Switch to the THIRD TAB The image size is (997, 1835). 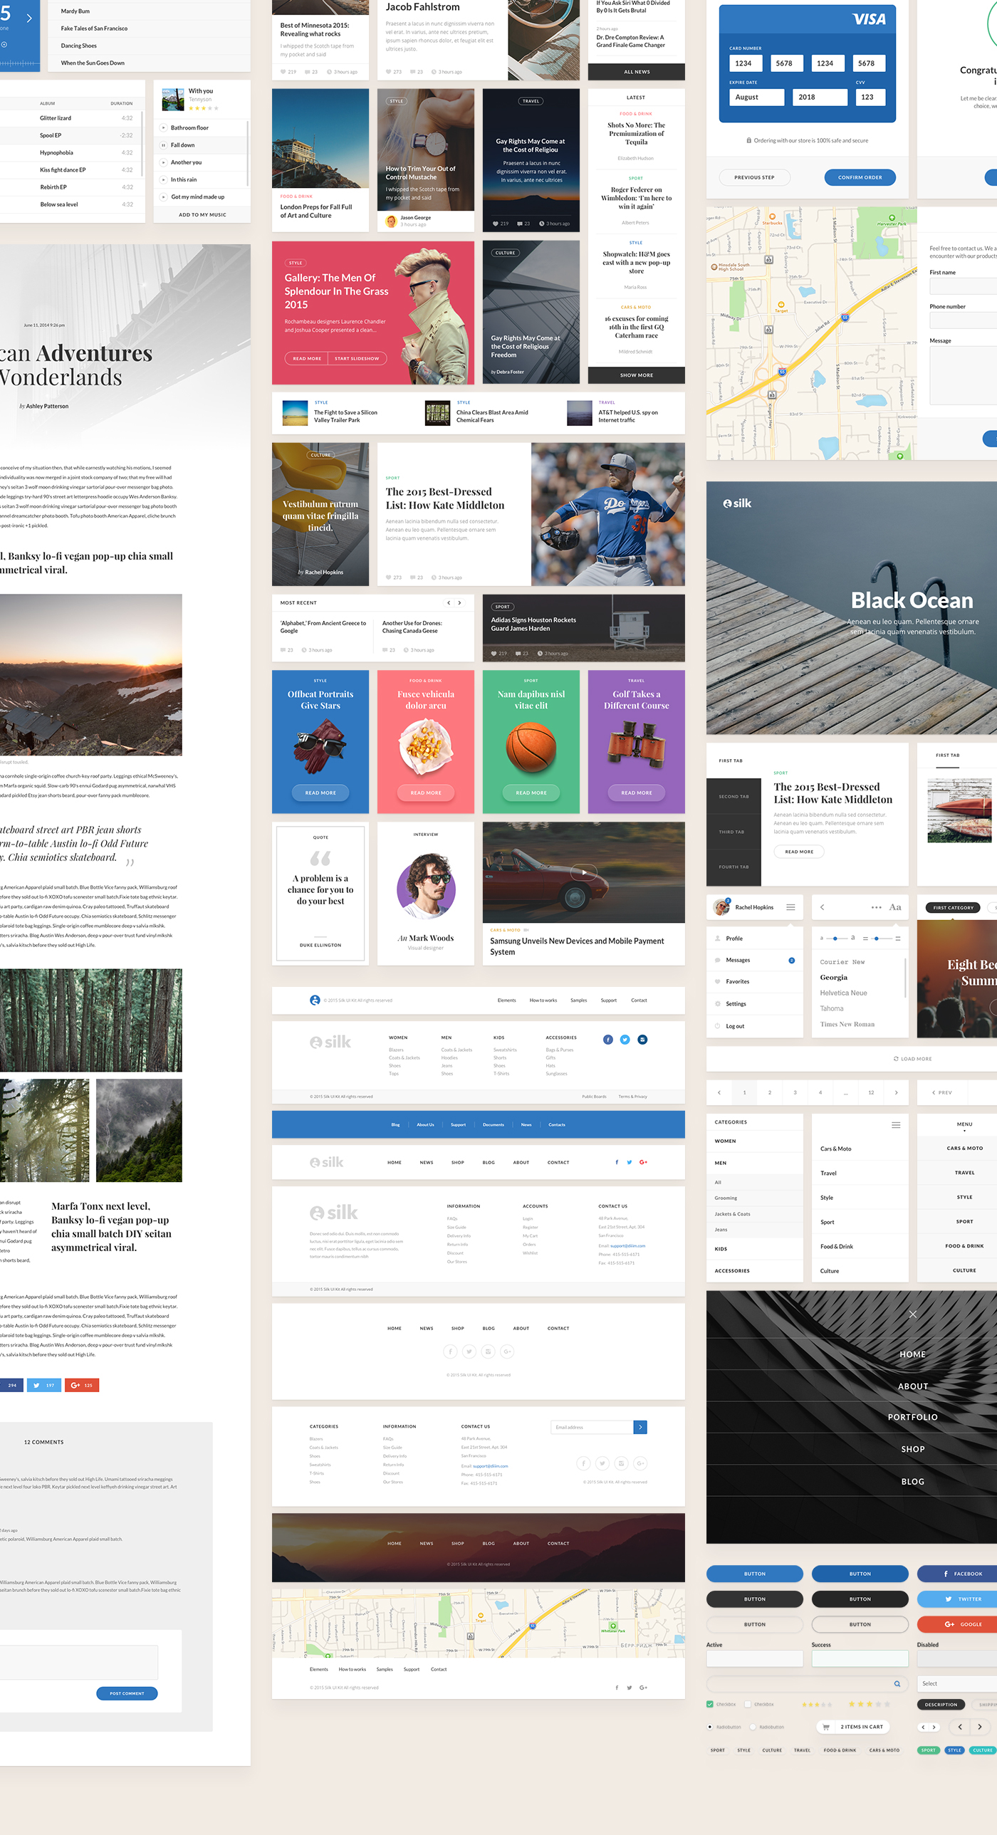[x=734, y=831]
